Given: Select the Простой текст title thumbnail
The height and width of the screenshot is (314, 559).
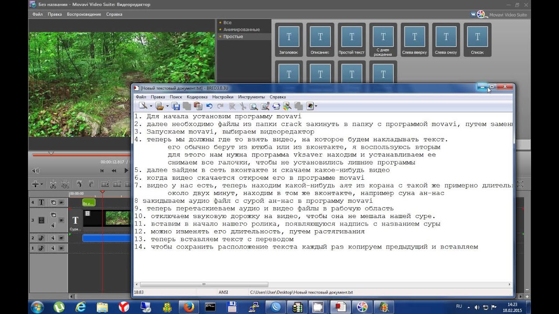Looking at the screenshot, I should point(352,40).
